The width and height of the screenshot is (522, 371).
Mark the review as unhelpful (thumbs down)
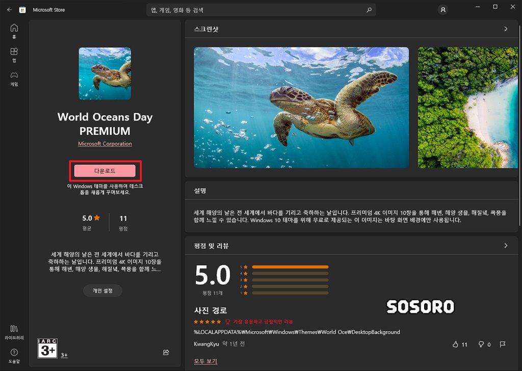(481, 344)
